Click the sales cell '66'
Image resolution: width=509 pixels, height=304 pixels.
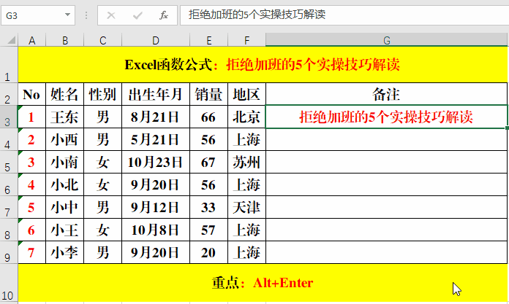tap(208, 117)
